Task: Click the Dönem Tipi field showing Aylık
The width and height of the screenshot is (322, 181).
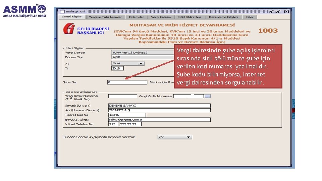Action: pyautogui.click(x=142, y=57)
